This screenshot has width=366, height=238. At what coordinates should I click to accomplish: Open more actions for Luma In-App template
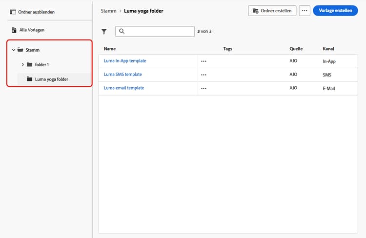tap(203, 61)
